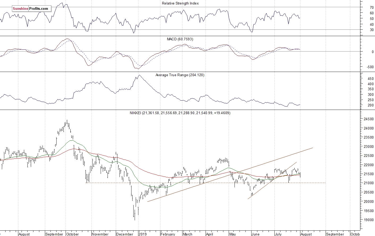This screenshot has width=375, height=236.
Task: Click the ATR 250 axis value
Action: click(371, 100)
